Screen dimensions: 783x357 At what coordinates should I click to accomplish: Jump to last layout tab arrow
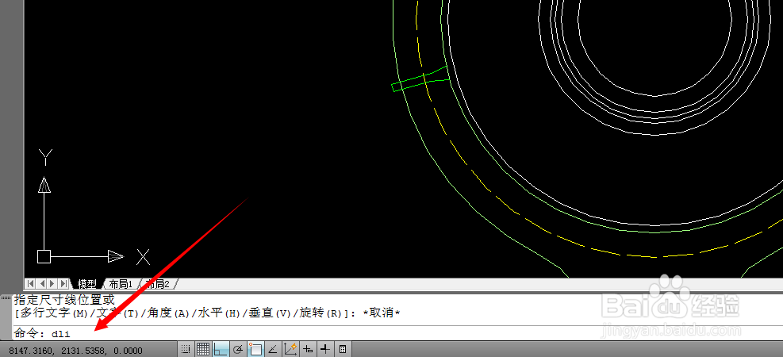64,283
